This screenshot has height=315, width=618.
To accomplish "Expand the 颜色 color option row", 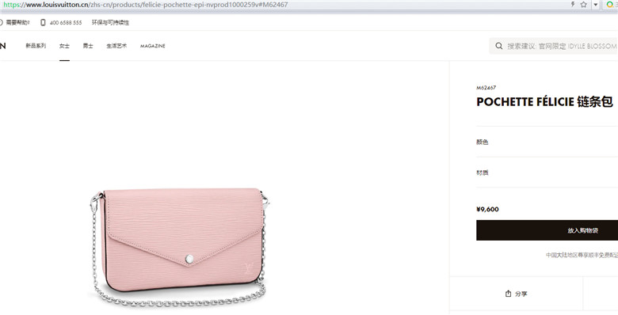I will [x=547, y=142].
